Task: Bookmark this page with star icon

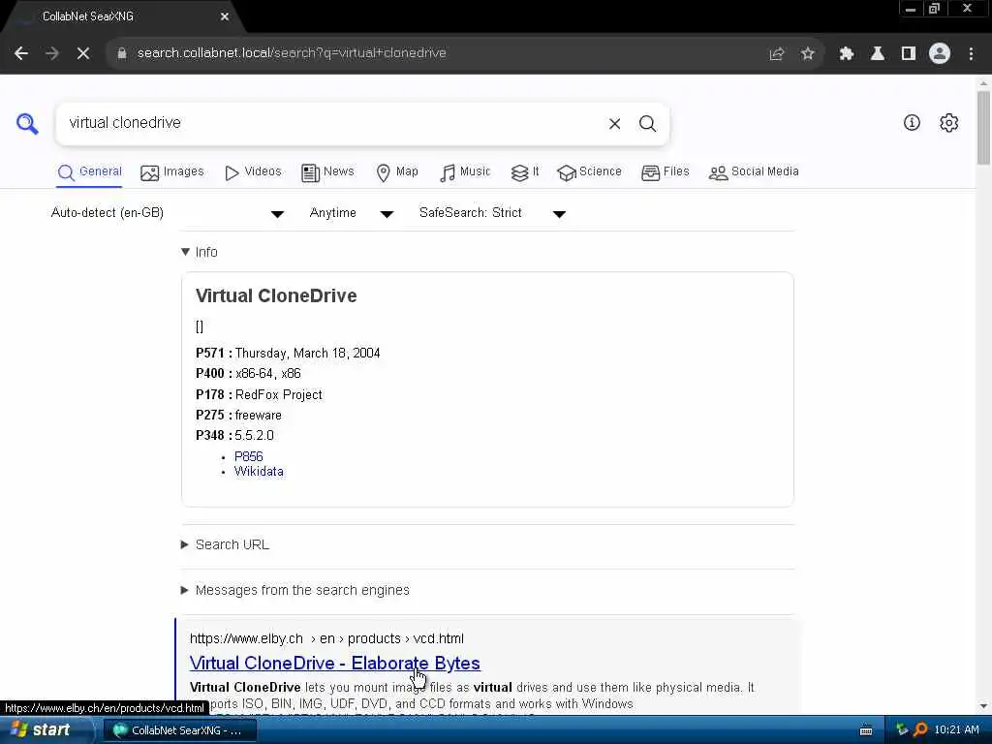Action: [x=807, y=54]
